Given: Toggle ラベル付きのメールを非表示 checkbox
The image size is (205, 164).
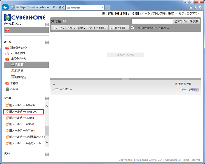Looking at the screenshot, I should coord(133,28).
